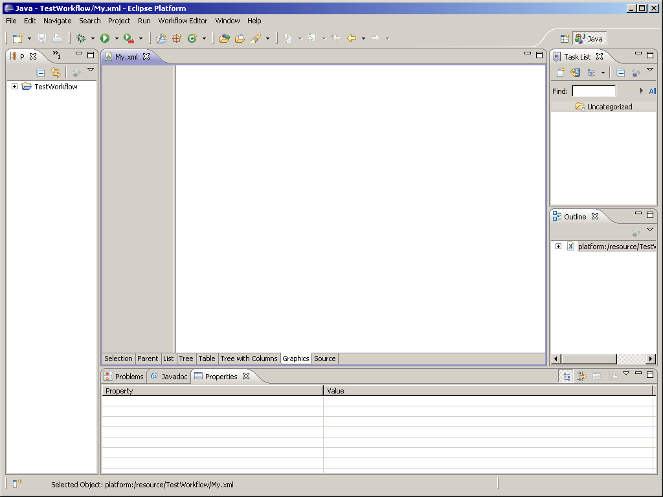
Task: Click the Open Type folder icon
Action: 224,39
